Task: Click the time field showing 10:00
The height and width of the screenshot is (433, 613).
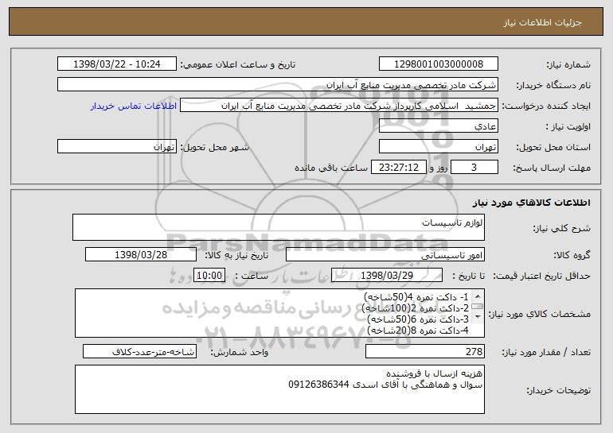Action: coord(209,276)
